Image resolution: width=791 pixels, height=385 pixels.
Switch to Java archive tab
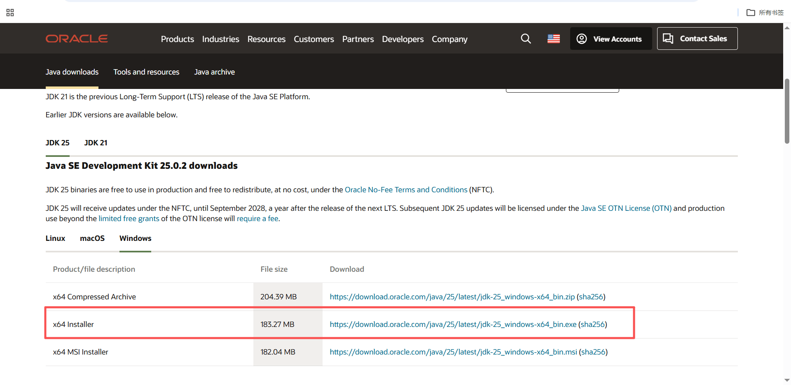(215, 72)
